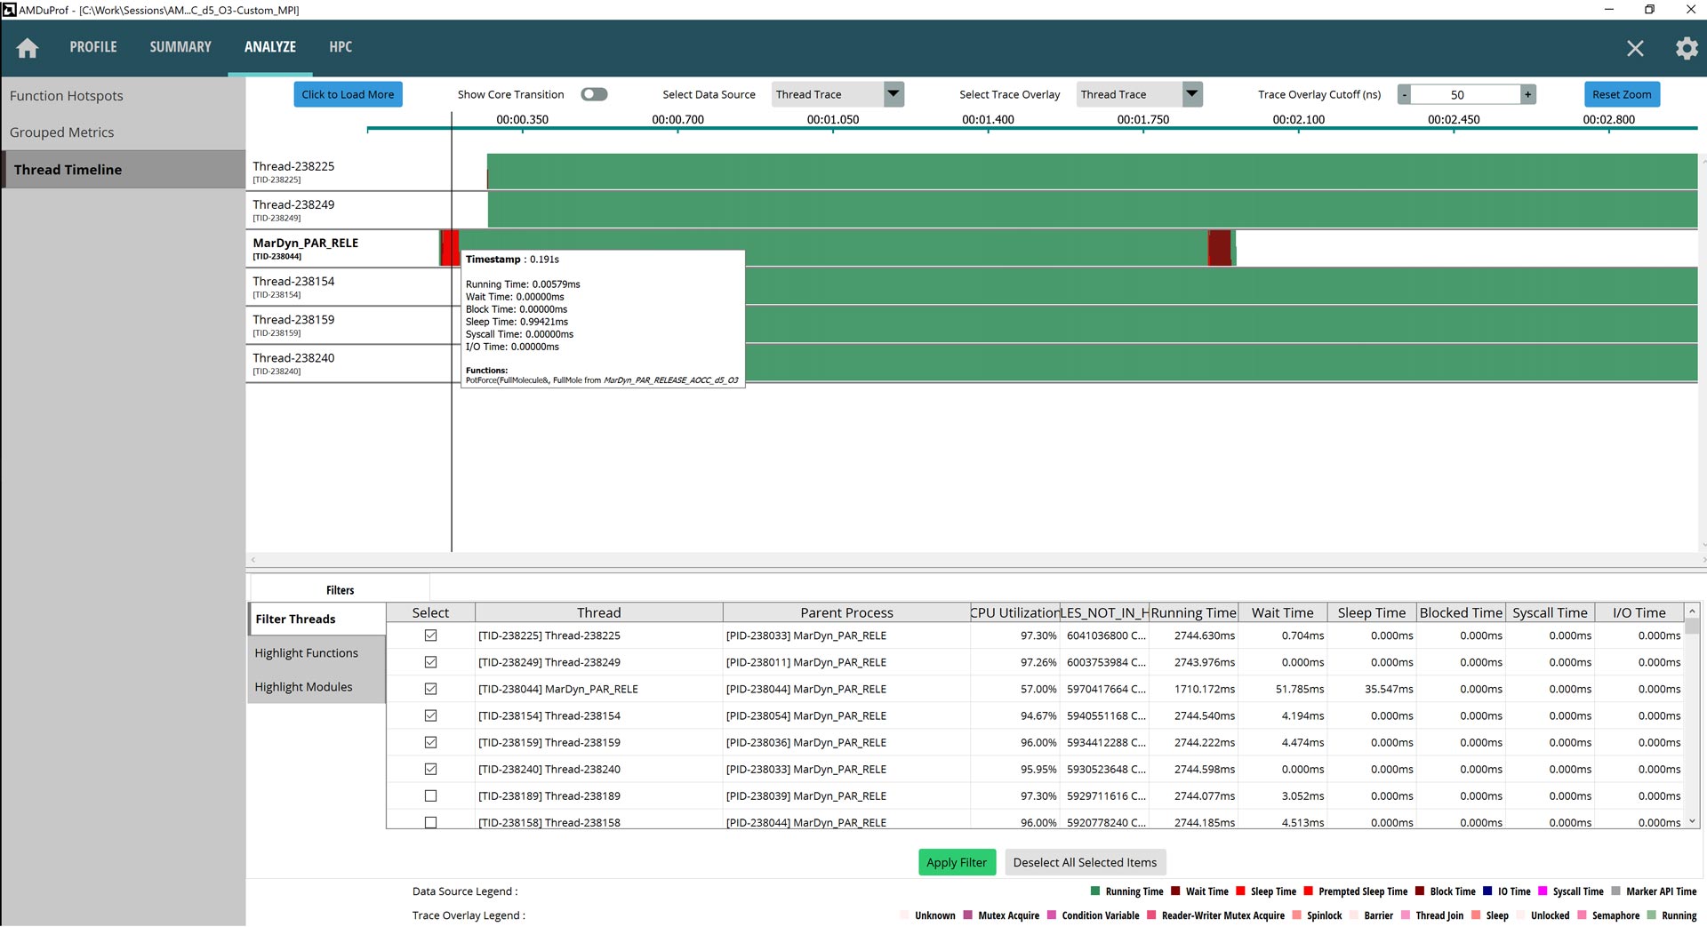Sort by Sleep Time column header
Image resolution: width=1707 pixels, height=927 pixels.
click(x=1371, y=612)
